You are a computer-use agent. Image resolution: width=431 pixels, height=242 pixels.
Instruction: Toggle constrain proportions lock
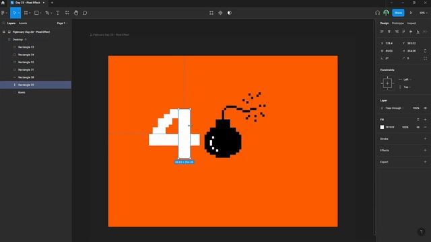425,51
